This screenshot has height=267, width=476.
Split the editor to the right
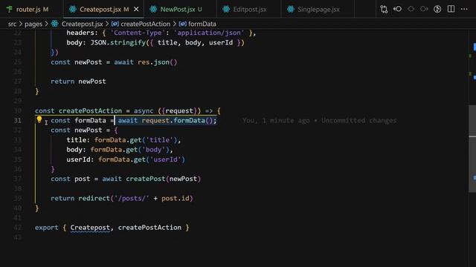coord(451,9)
